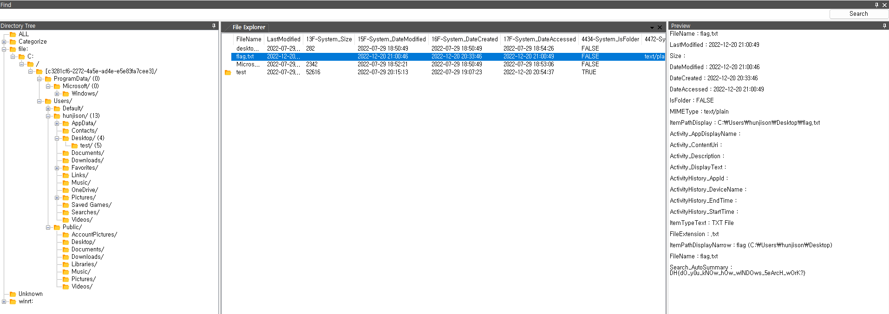Click the Documents/ folder icon under hunjison

66,153
